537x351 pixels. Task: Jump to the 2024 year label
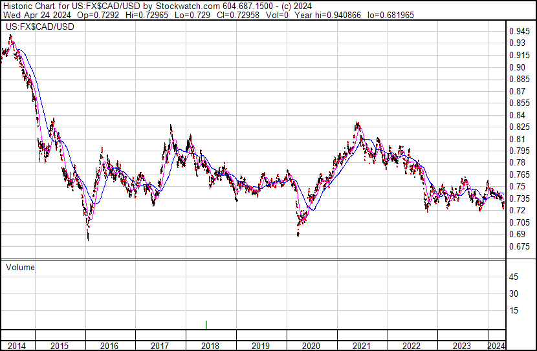pyautogui.click(x=496, y=346)
